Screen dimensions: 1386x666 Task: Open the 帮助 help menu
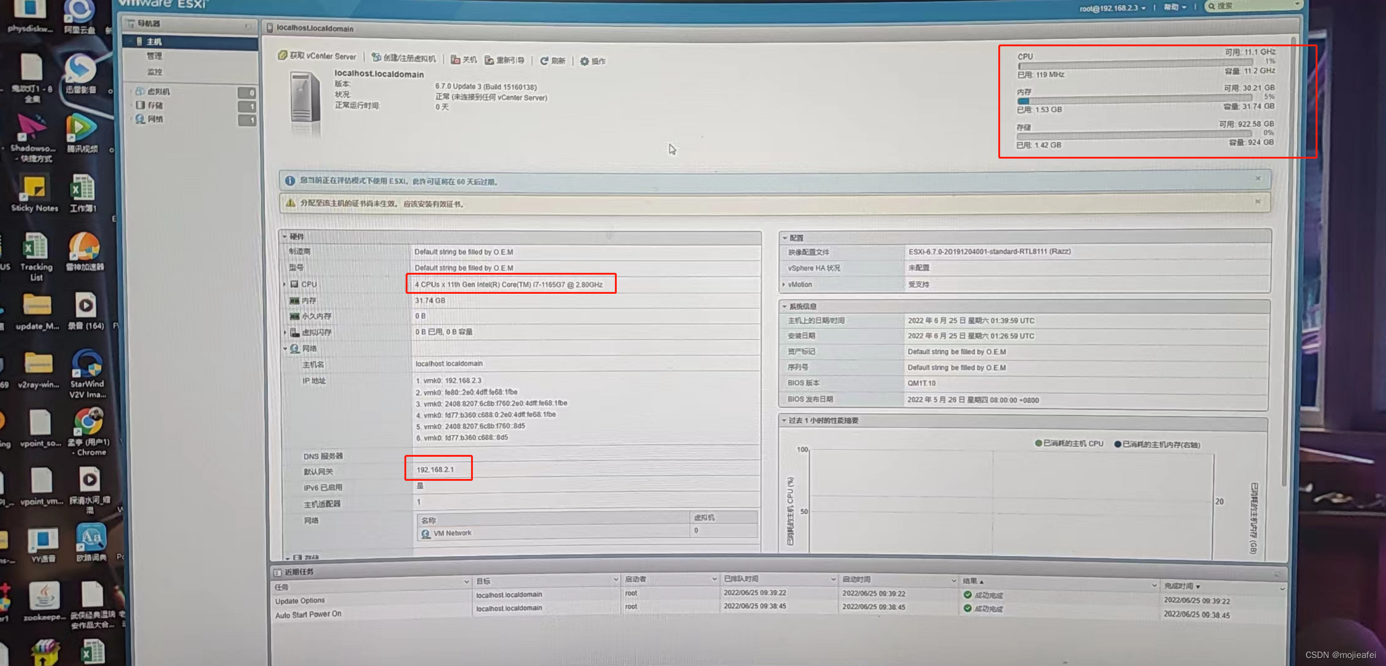click(x=1175, y=7)
